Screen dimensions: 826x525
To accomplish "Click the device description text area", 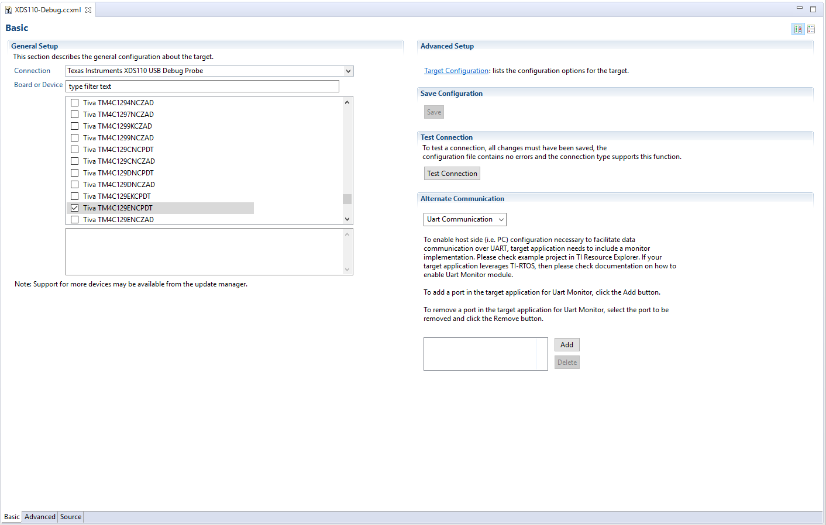I will (204, 251).
